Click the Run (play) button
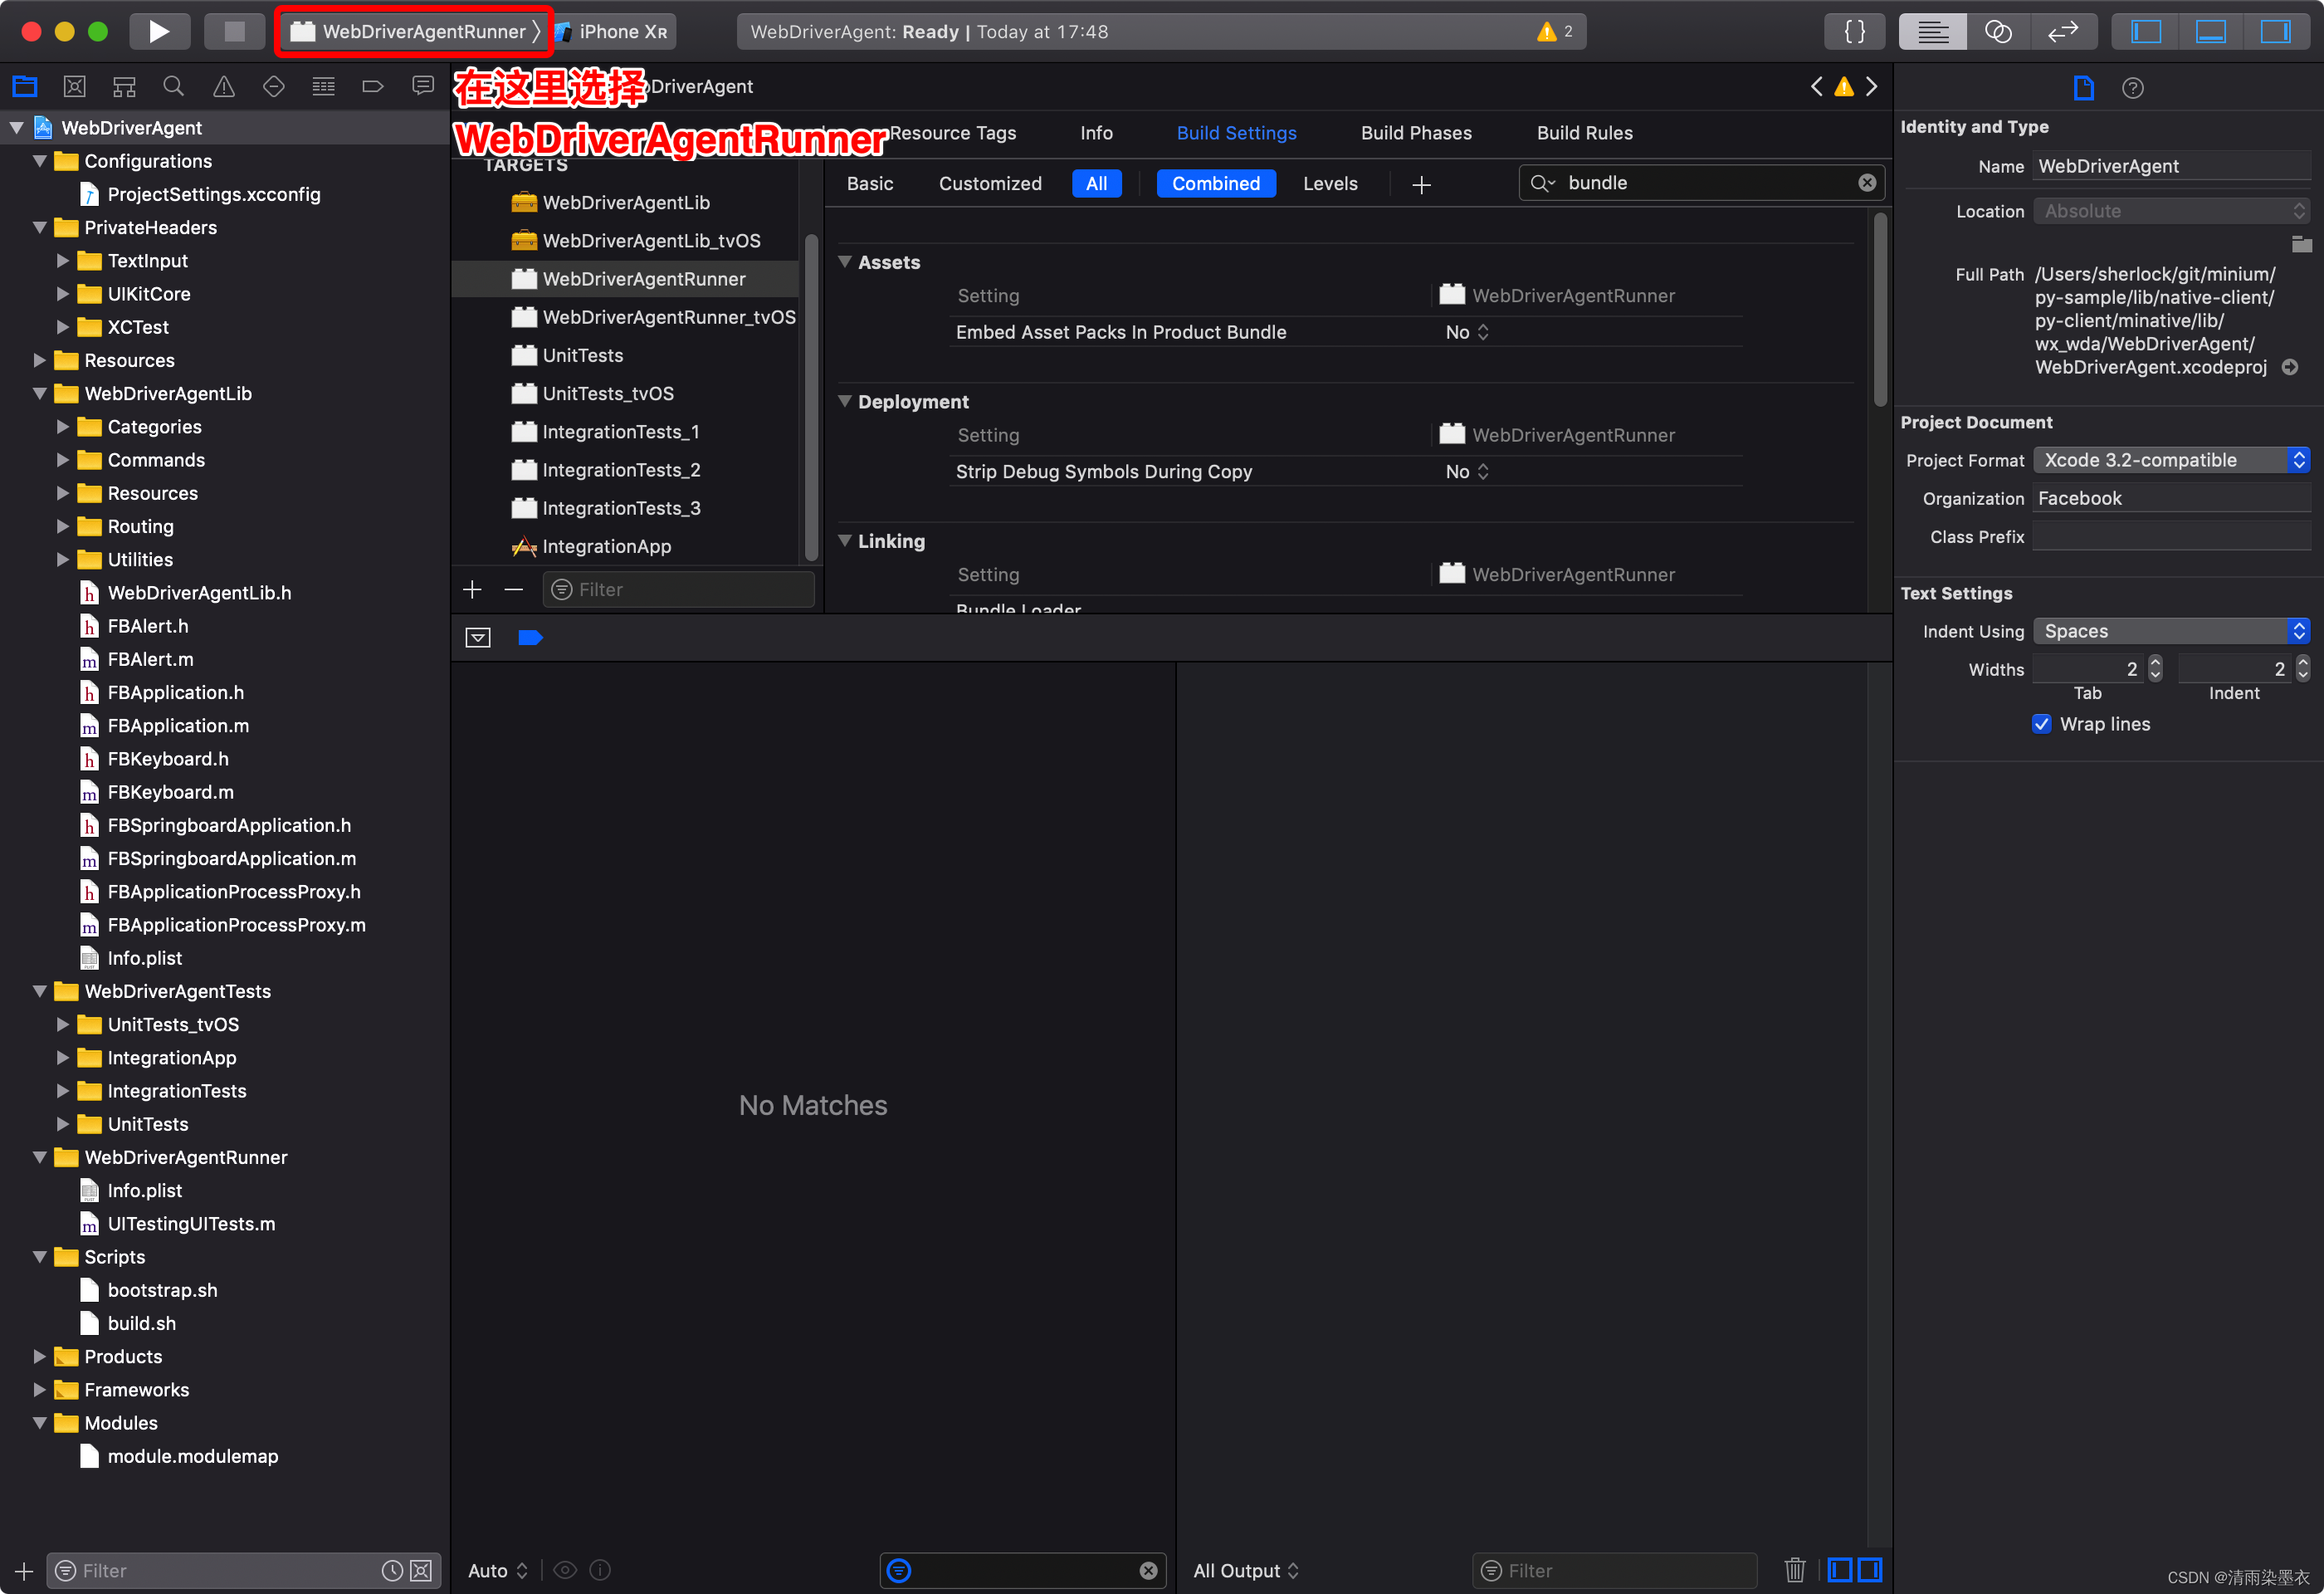This screenshot has height=1594, width=2324. click(158, 31)
